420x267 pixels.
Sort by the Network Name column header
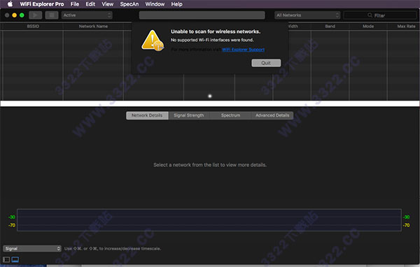pos(93,27)
